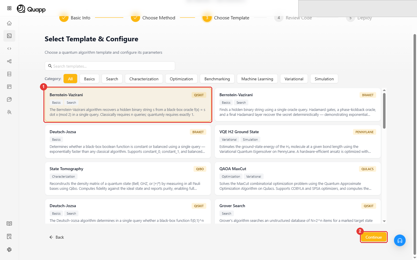Filter by Optimization category
Viewport: 417px width, 260px height.
coord(181,79)
